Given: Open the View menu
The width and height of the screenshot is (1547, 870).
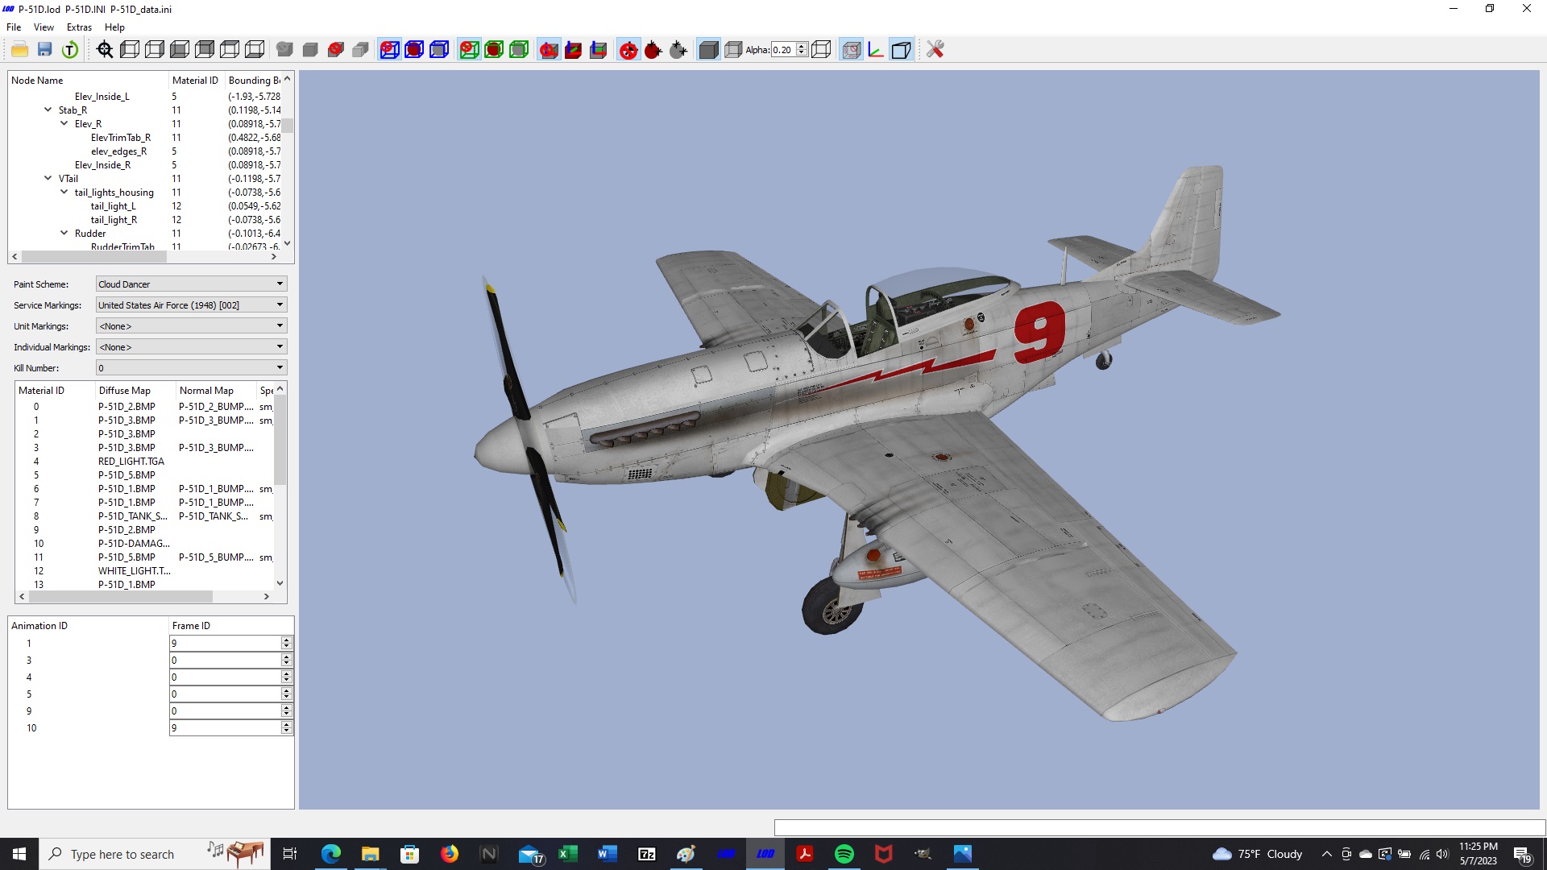Looking at the screenshot, I should pyautogui.click(x=44, y=27).
